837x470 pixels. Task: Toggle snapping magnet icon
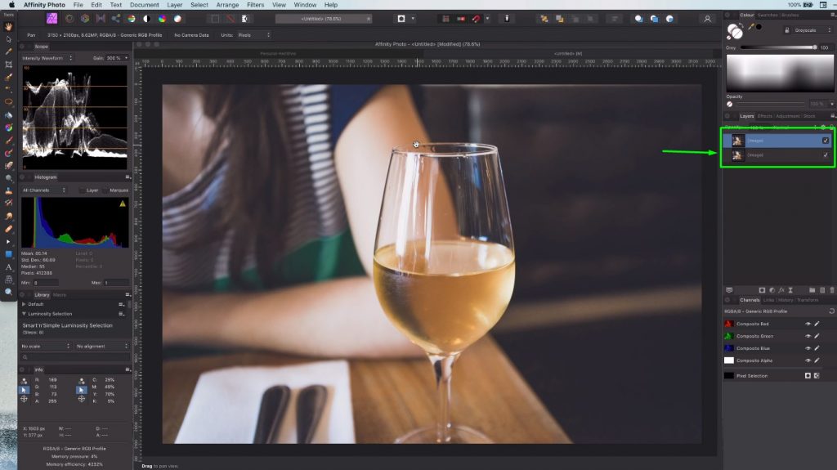tap(477, 19)
